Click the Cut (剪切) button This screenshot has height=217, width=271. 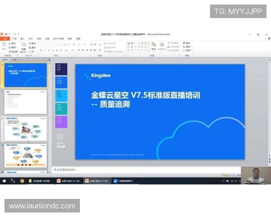coord(13,43)
